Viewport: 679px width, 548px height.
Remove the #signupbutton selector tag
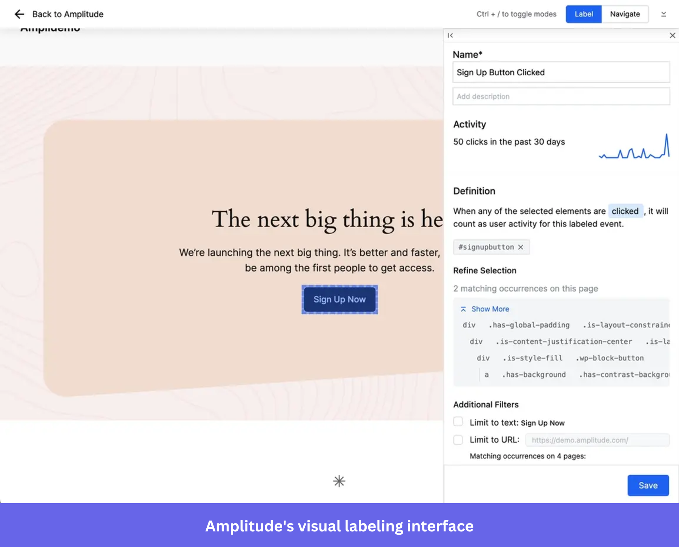point(521,247)
